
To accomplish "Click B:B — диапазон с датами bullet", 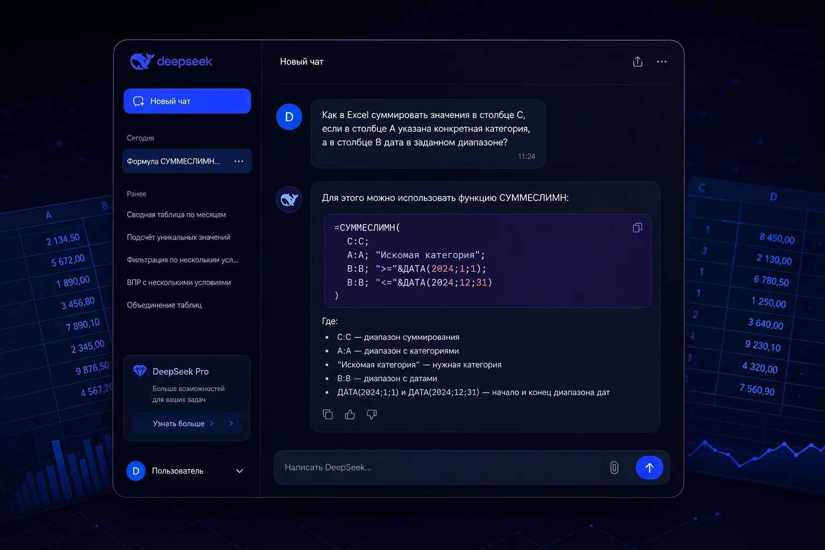I will 387,379.
